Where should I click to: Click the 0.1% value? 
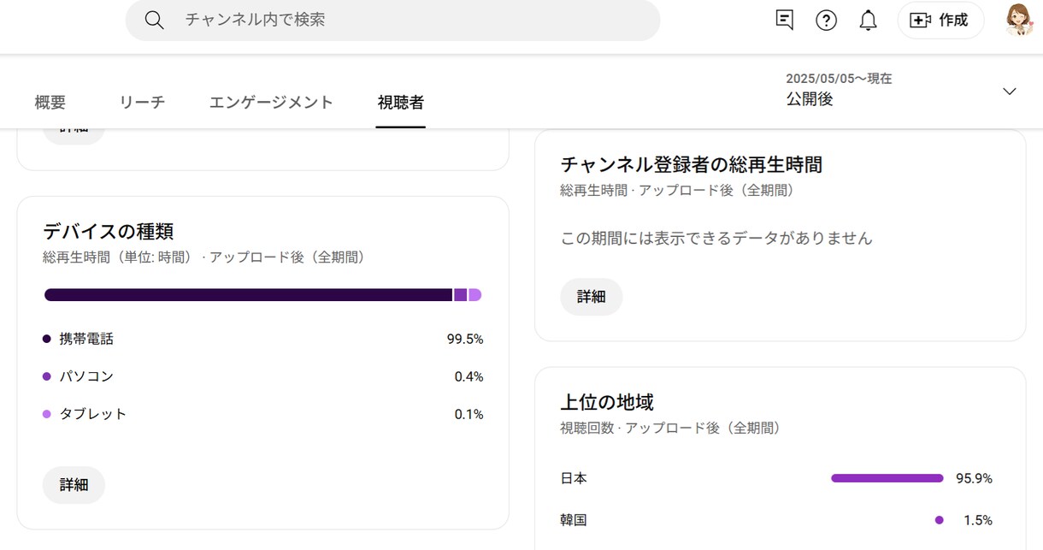(468, 414)
